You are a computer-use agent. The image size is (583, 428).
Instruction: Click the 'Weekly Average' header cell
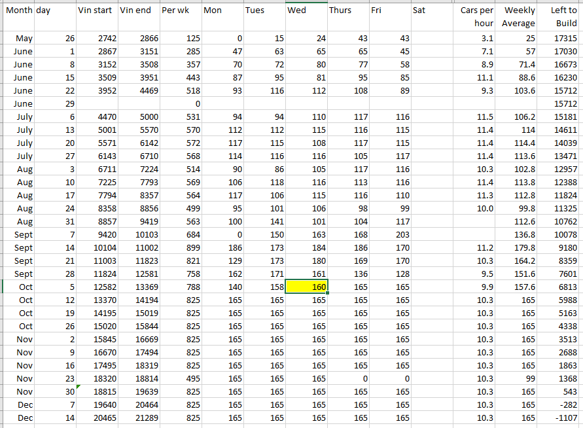[518, 16]
